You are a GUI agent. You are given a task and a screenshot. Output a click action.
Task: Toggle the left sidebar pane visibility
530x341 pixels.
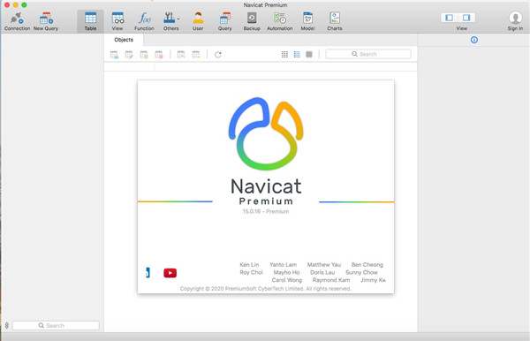(x=450, y=18)
